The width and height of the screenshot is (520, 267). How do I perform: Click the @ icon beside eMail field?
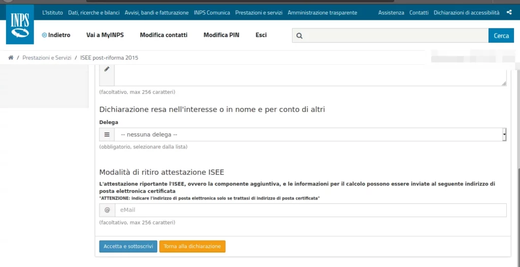pos(107,210)
